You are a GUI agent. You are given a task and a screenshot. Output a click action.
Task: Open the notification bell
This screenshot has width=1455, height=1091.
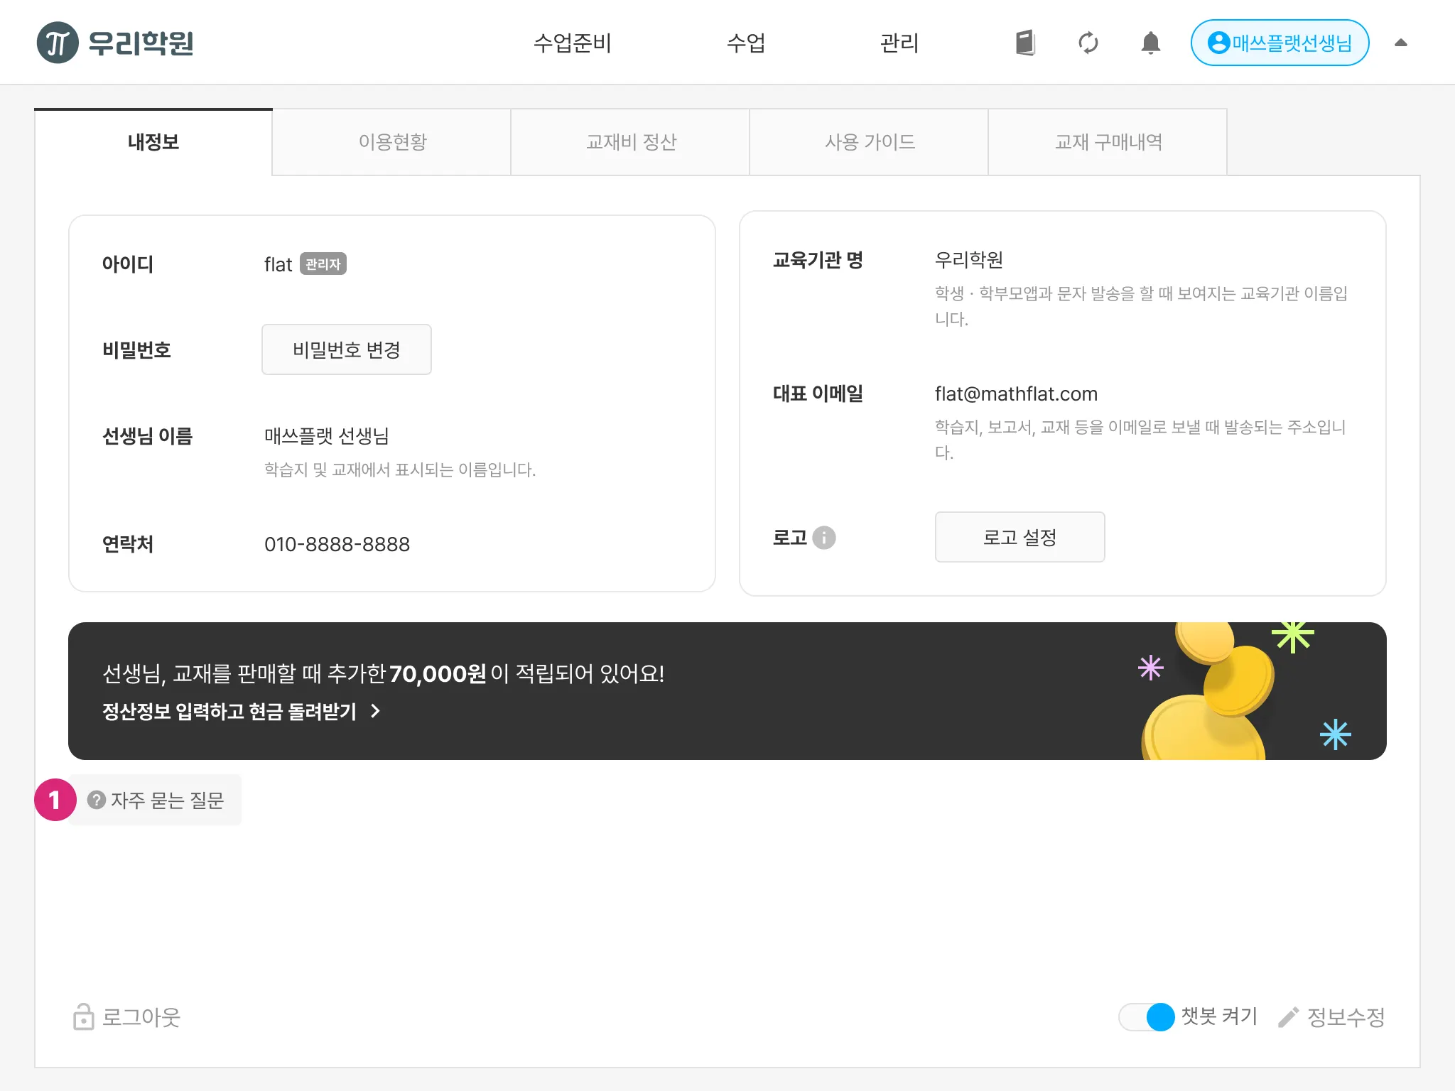pos(1150,43)
